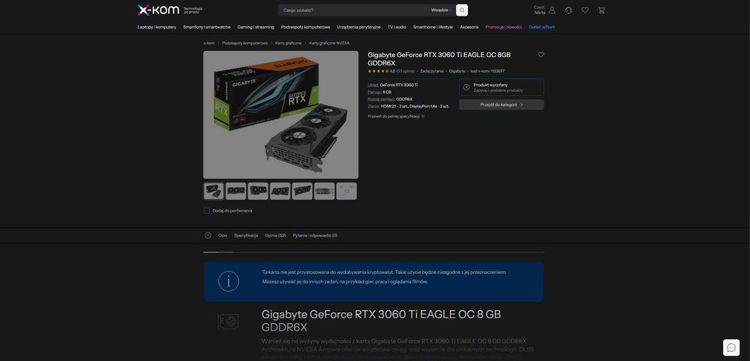
Task: Open Promocje i nowości menu
Action: point(504,27)
